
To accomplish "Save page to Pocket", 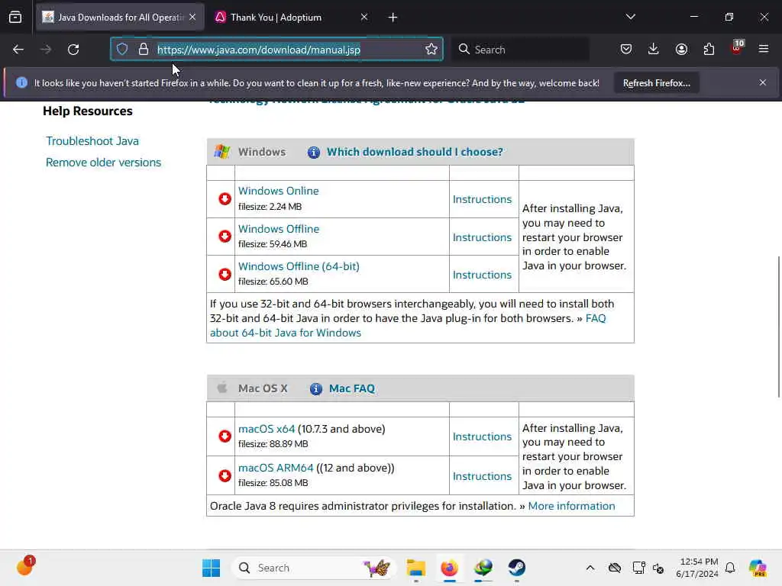I will (x=626, y=50).
